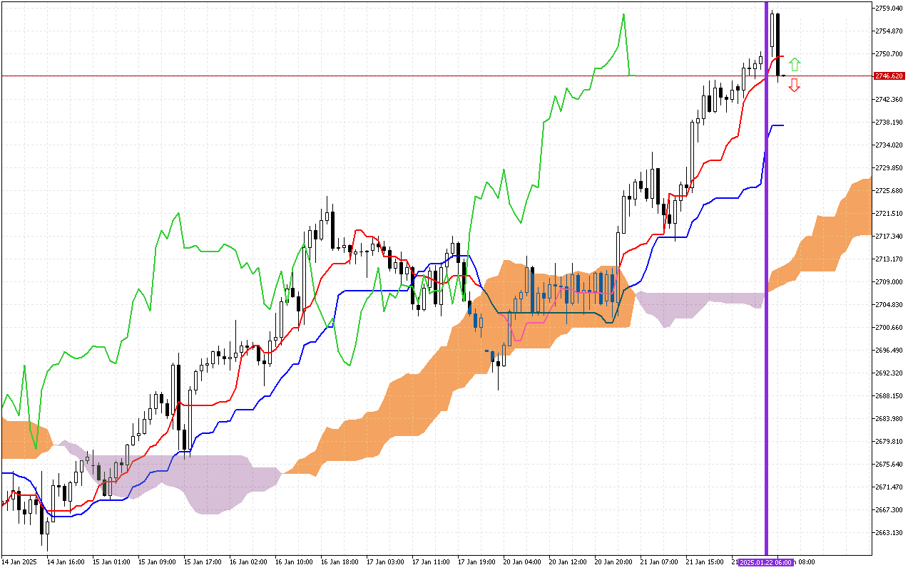The image size is (913, 570).
Task: Click the purple date label 2025.01.22 06:00
Action: click(x=767, y=562)
